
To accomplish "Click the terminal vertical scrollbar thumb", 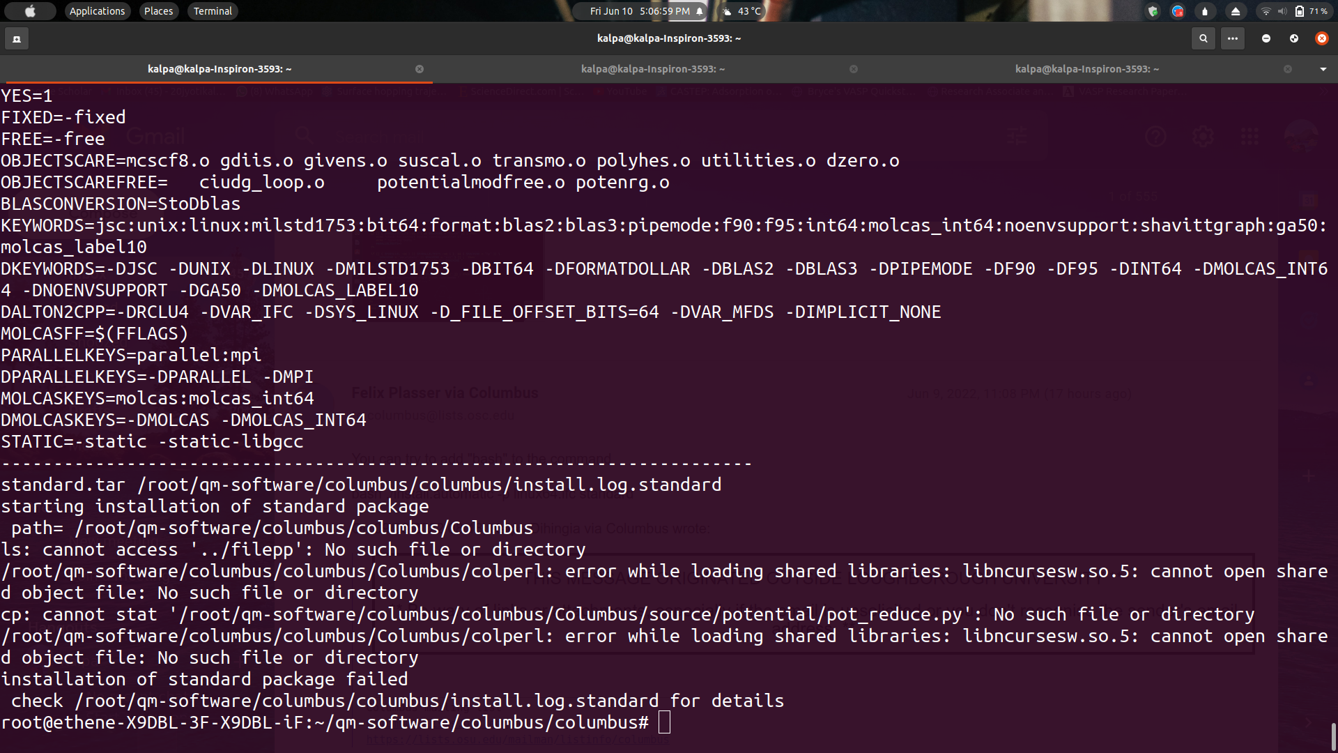I will [x=1333, y=736].
